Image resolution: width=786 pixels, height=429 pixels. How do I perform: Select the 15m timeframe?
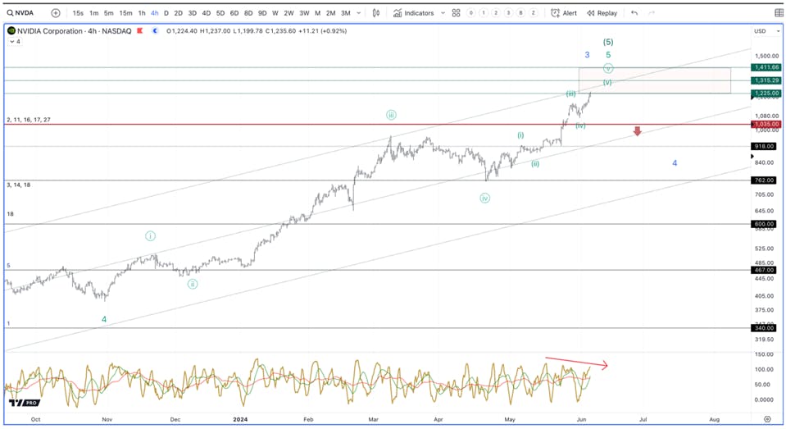point(126,13)
